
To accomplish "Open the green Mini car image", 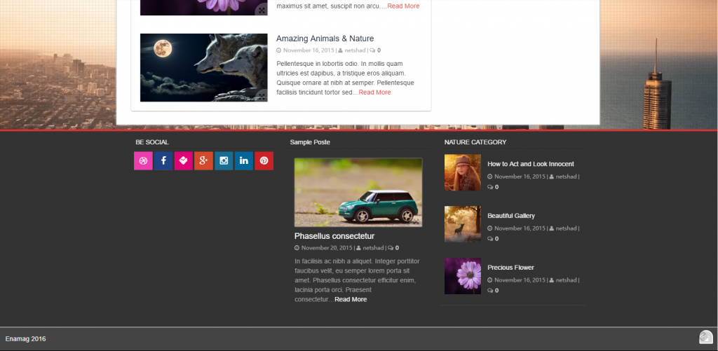I will point(358,192).
